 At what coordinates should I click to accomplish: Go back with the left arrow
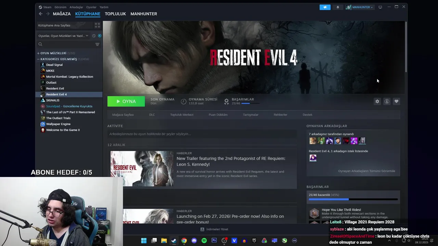41,14
